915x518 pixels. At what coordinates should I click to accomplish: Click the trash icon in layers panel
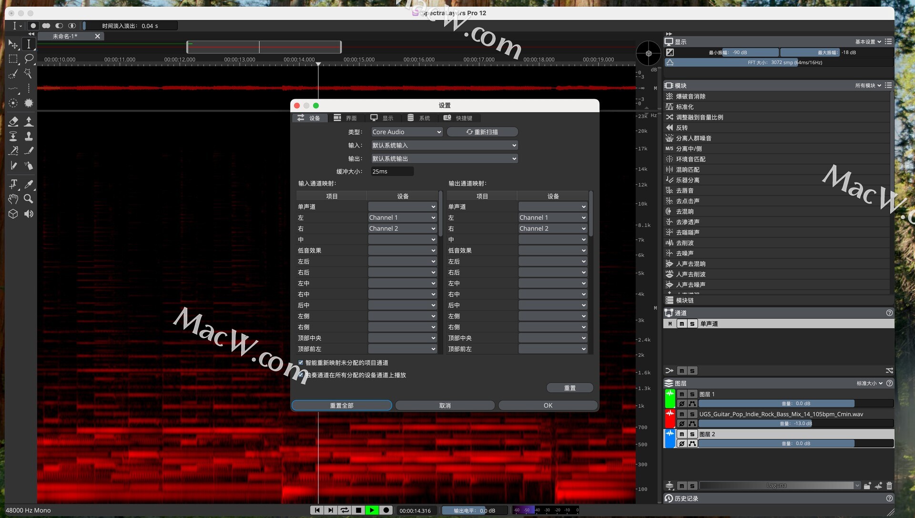coord(889,486)
